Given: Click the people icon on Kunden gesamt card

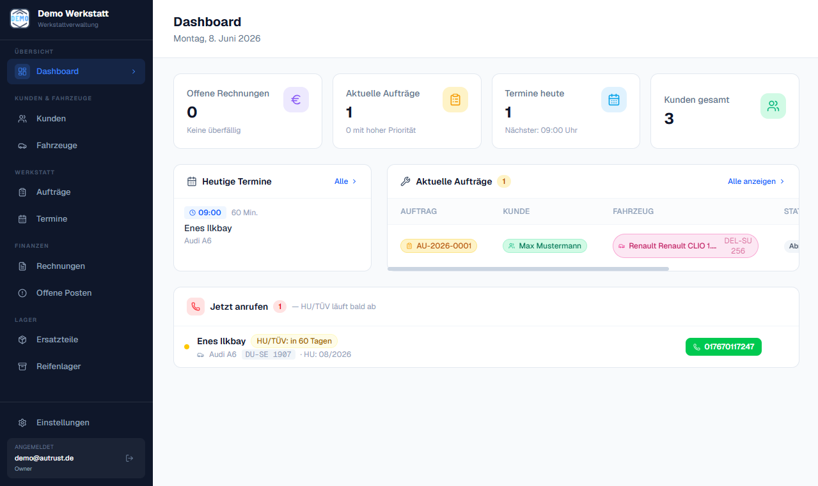Looking at the screenshot, I should (x=773, y=106).
